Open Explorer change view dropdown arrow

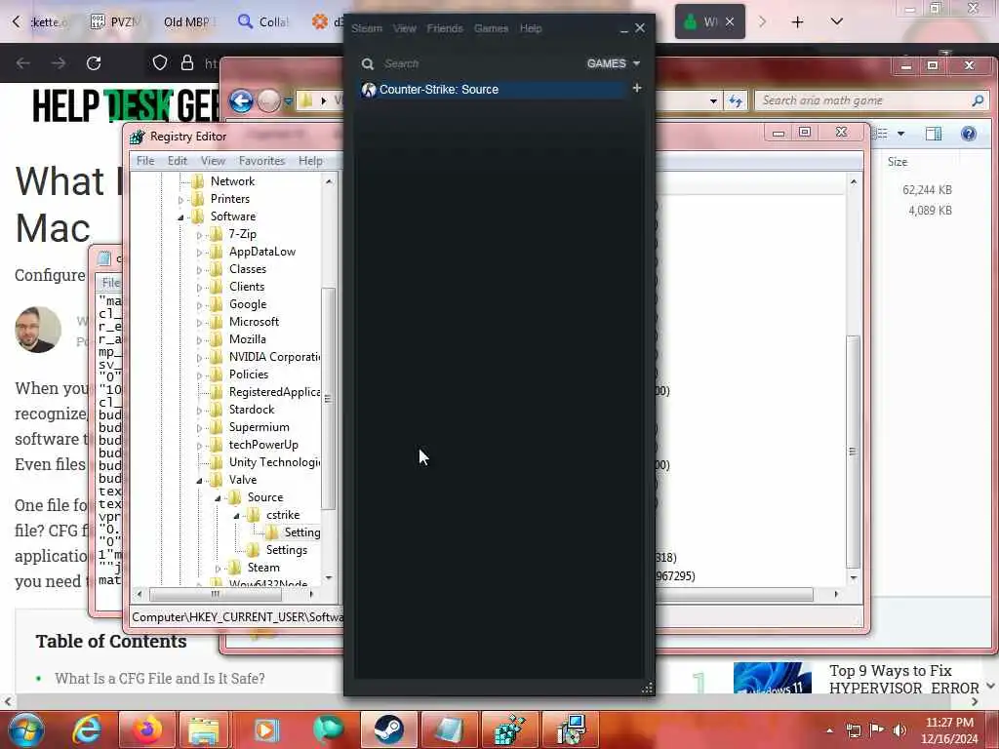[x=900, y=134]
